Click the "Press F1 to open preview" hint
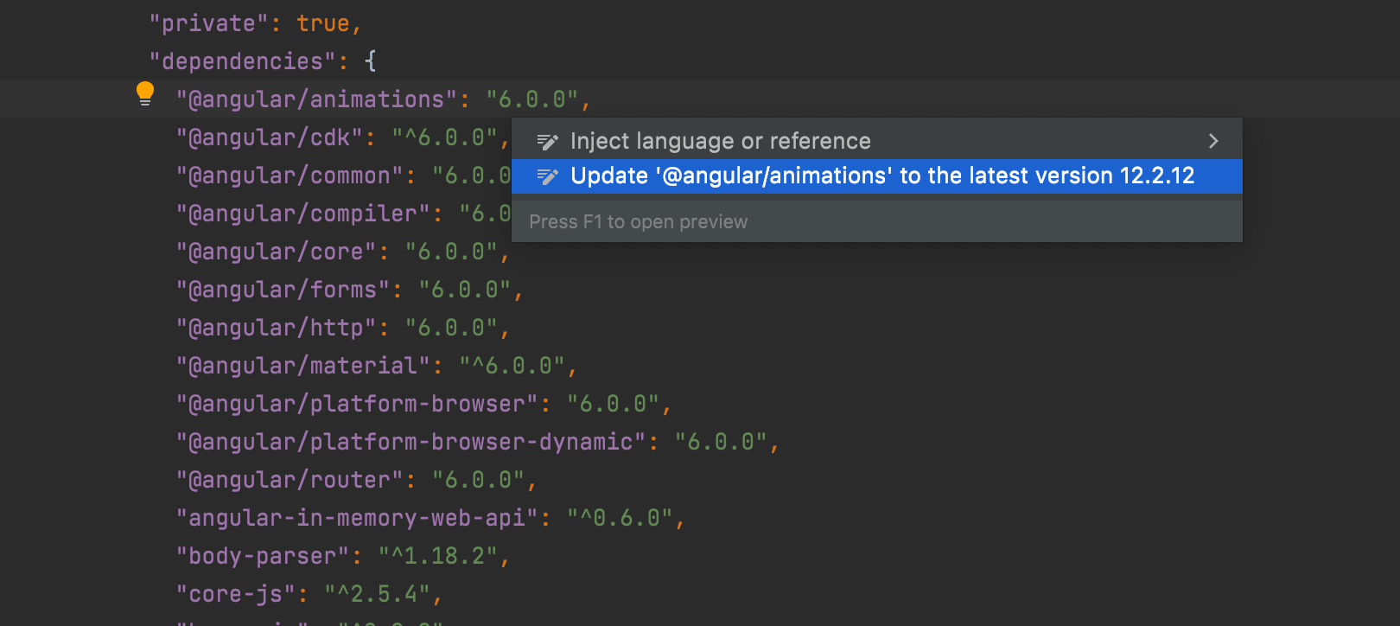Image resolution: width=1400 pixels, height=626 pixels. click(638, 222)
